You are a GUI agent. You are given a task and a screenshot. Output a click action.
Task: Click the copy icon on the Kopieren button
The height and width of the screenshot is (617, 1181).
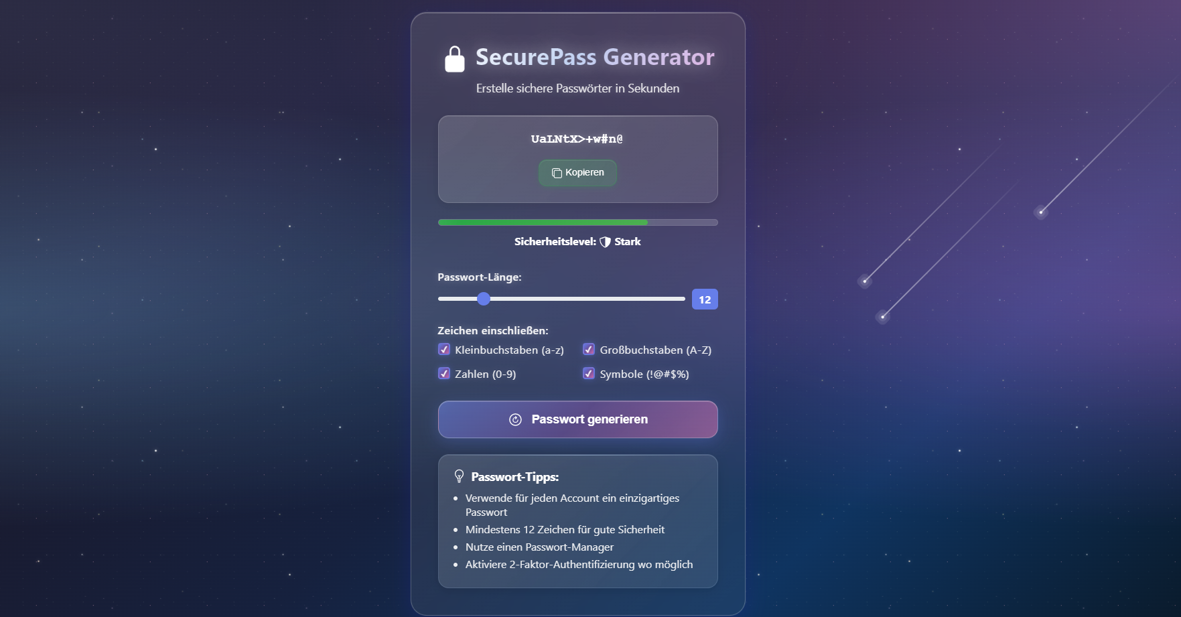[556, 173]
